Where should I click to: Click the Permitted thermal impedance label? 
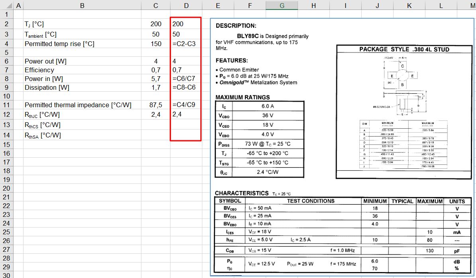[78, 105]
